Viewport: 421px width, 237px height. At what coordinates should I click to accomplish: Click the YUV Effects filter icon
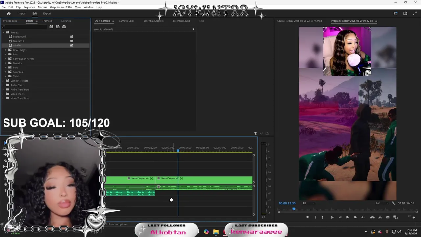pyautogui.click(x=64, y=27)
